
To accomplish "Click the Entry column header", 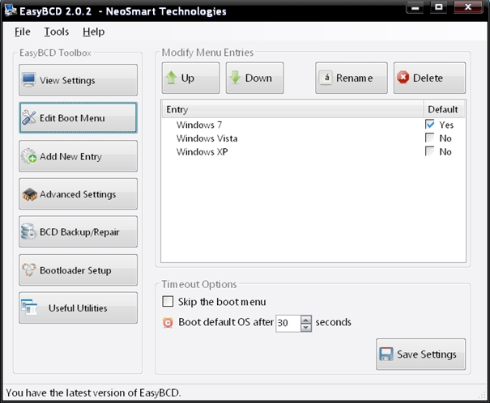I will (293, 109).
